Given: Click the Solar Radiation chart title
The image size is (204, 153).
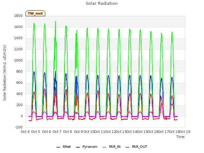Looking at the screenshot, I should (102, 4).
